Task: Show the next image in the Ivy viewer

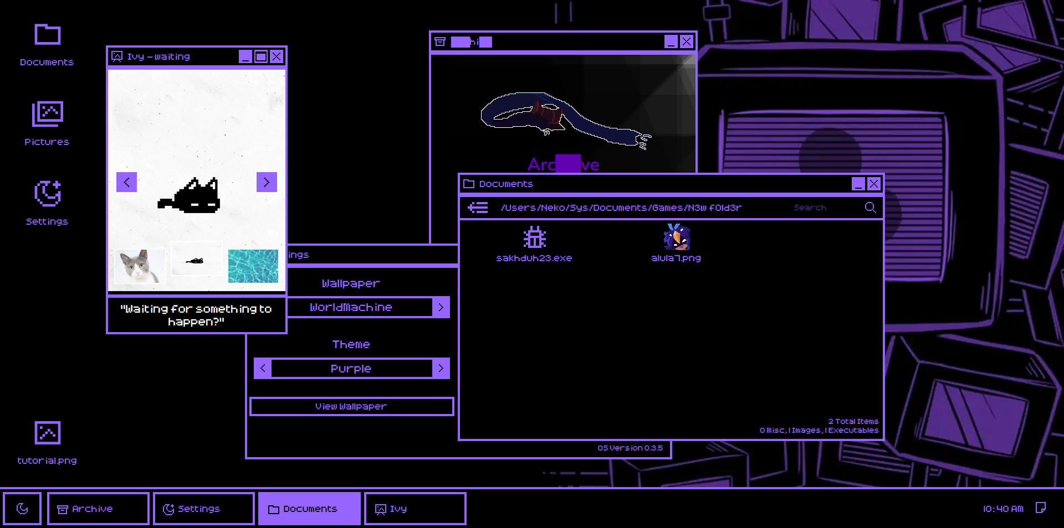Action: click(x=267, y=182)
